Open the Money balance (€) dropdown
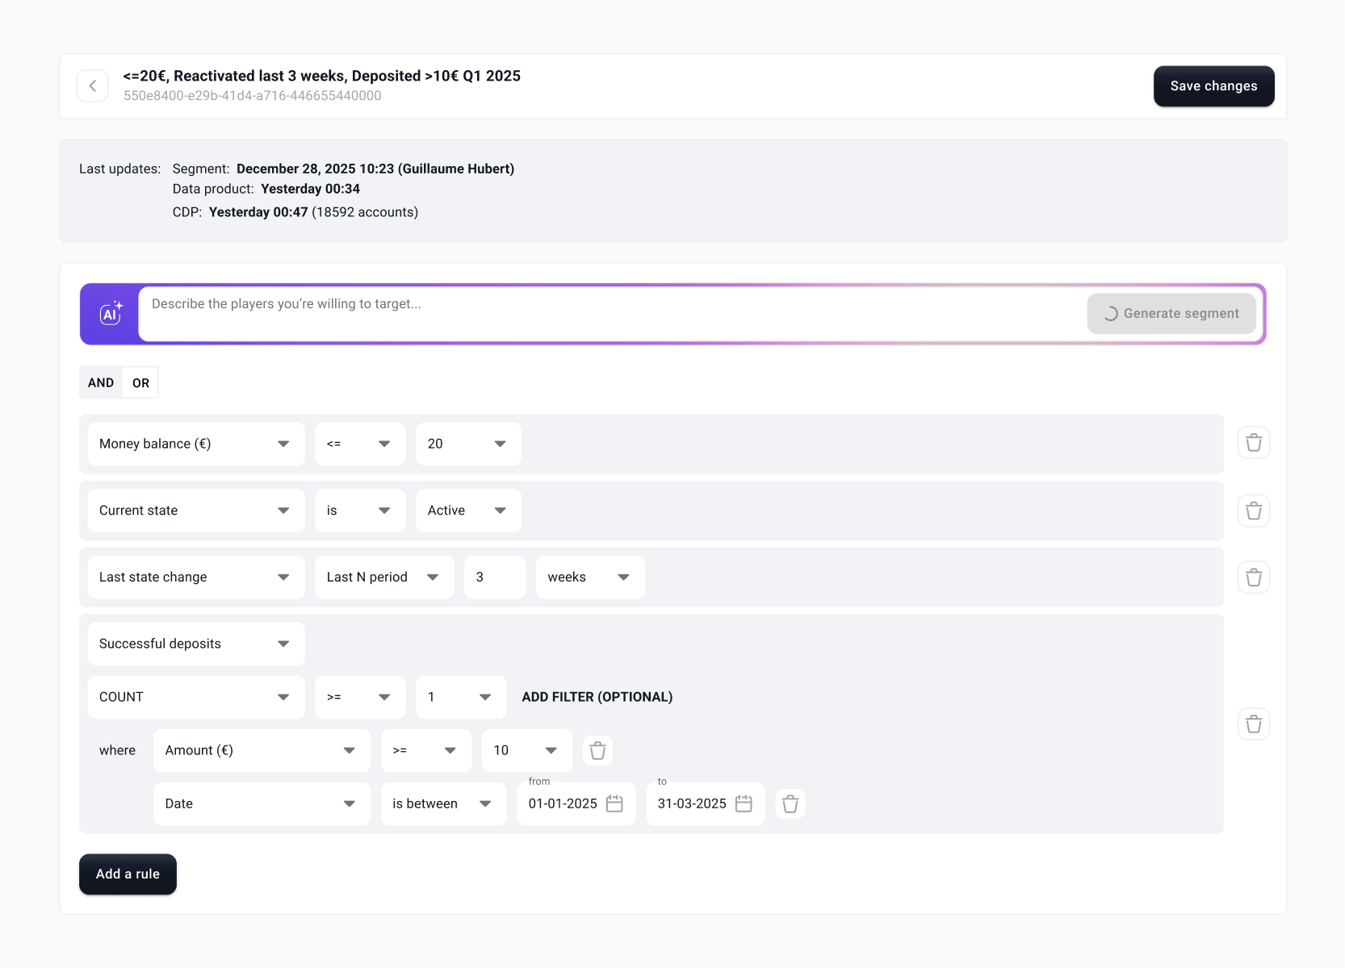1345x968 pixels. click(x=196, y=444)
